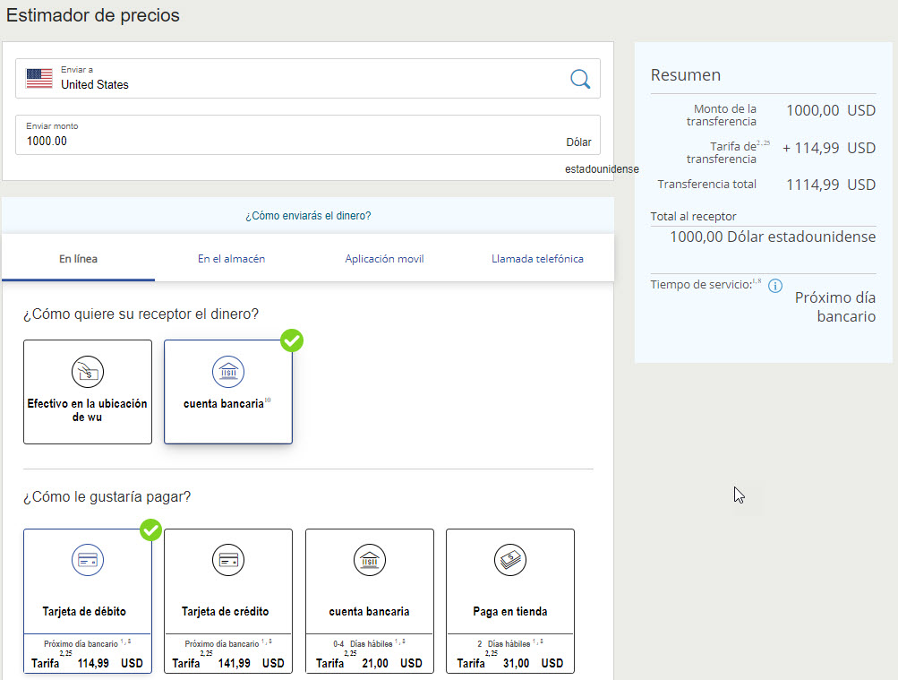Screen dimensions: 898x680
Task: Open the Llamada telefónica tab
Action: coord(537,259)
